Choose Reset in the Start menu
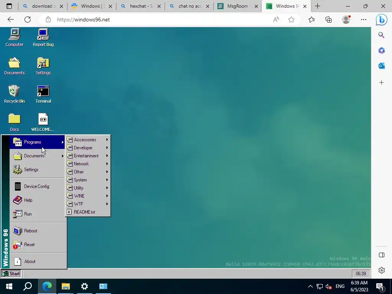The image size is (392, 294). pyautogui.click(x=37, y=245)
